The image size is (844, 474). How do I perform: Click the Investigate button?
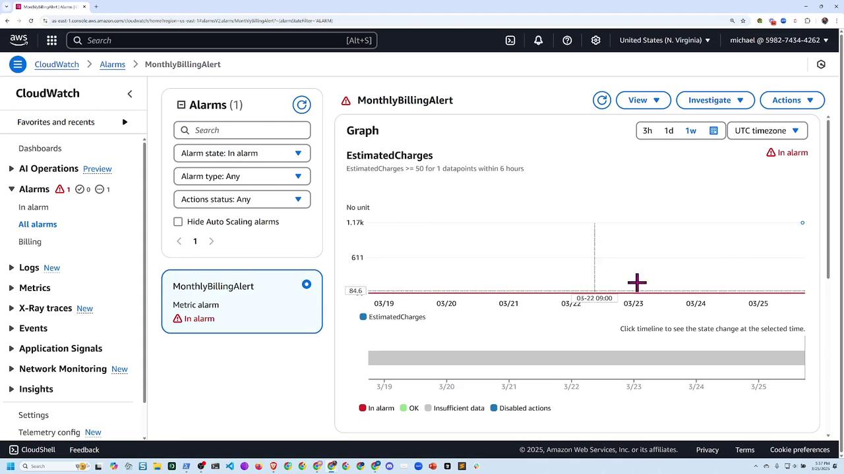(x=715, y=100)
